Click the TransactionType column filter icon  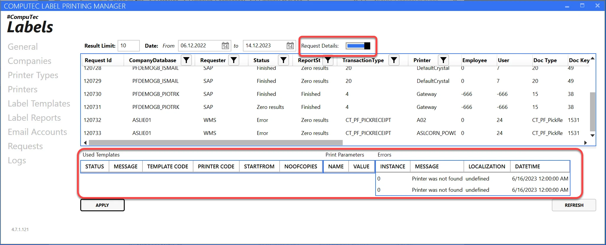[394, 60]
